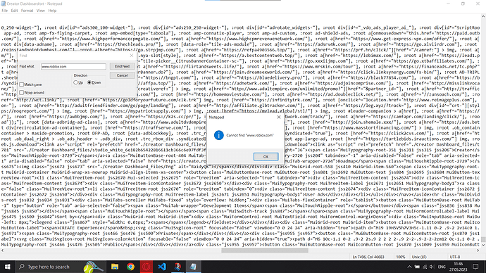Viewport: 486px width, 273px height.
Task: Show hidden icons tray chevron
Action: pos(409,267)
